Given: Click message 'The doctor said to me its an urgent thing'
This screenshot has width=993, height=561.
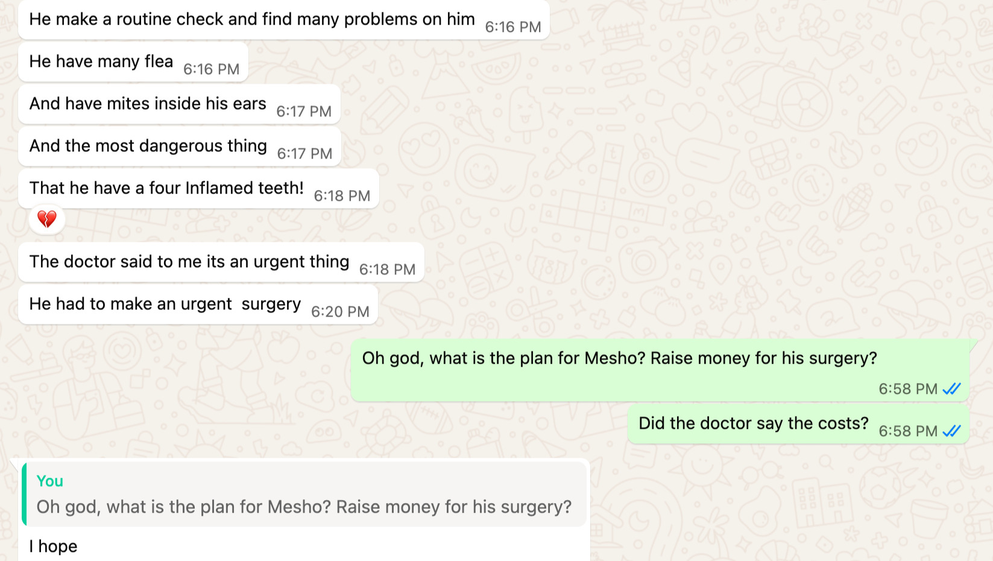Looking at the screenshot, I should (221, 262).
